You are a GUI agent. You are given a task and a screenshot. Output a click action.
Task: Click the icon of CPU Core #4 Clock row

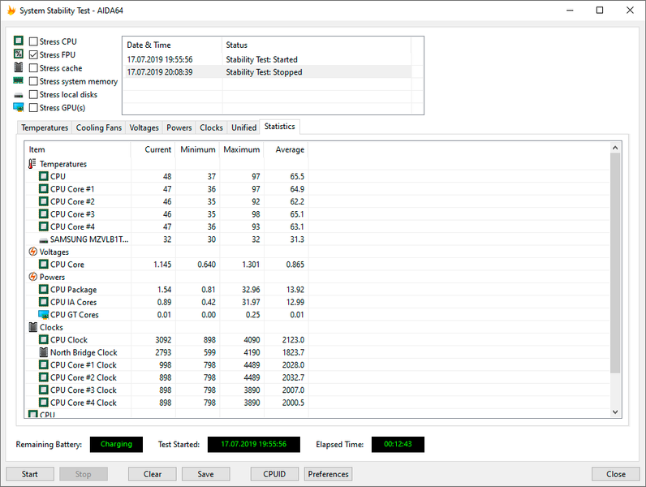(x=44, y=403)
